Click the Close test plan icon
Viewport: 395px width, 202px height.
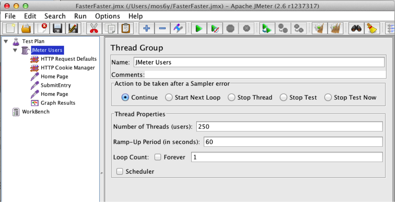[42, 28]
